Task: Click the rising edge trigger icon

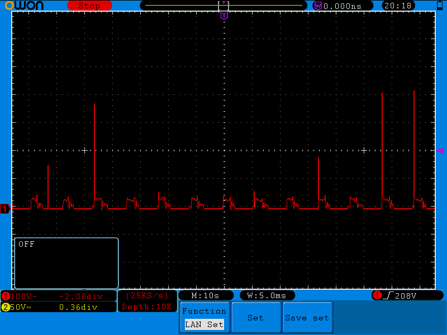Action: (388, 296)
